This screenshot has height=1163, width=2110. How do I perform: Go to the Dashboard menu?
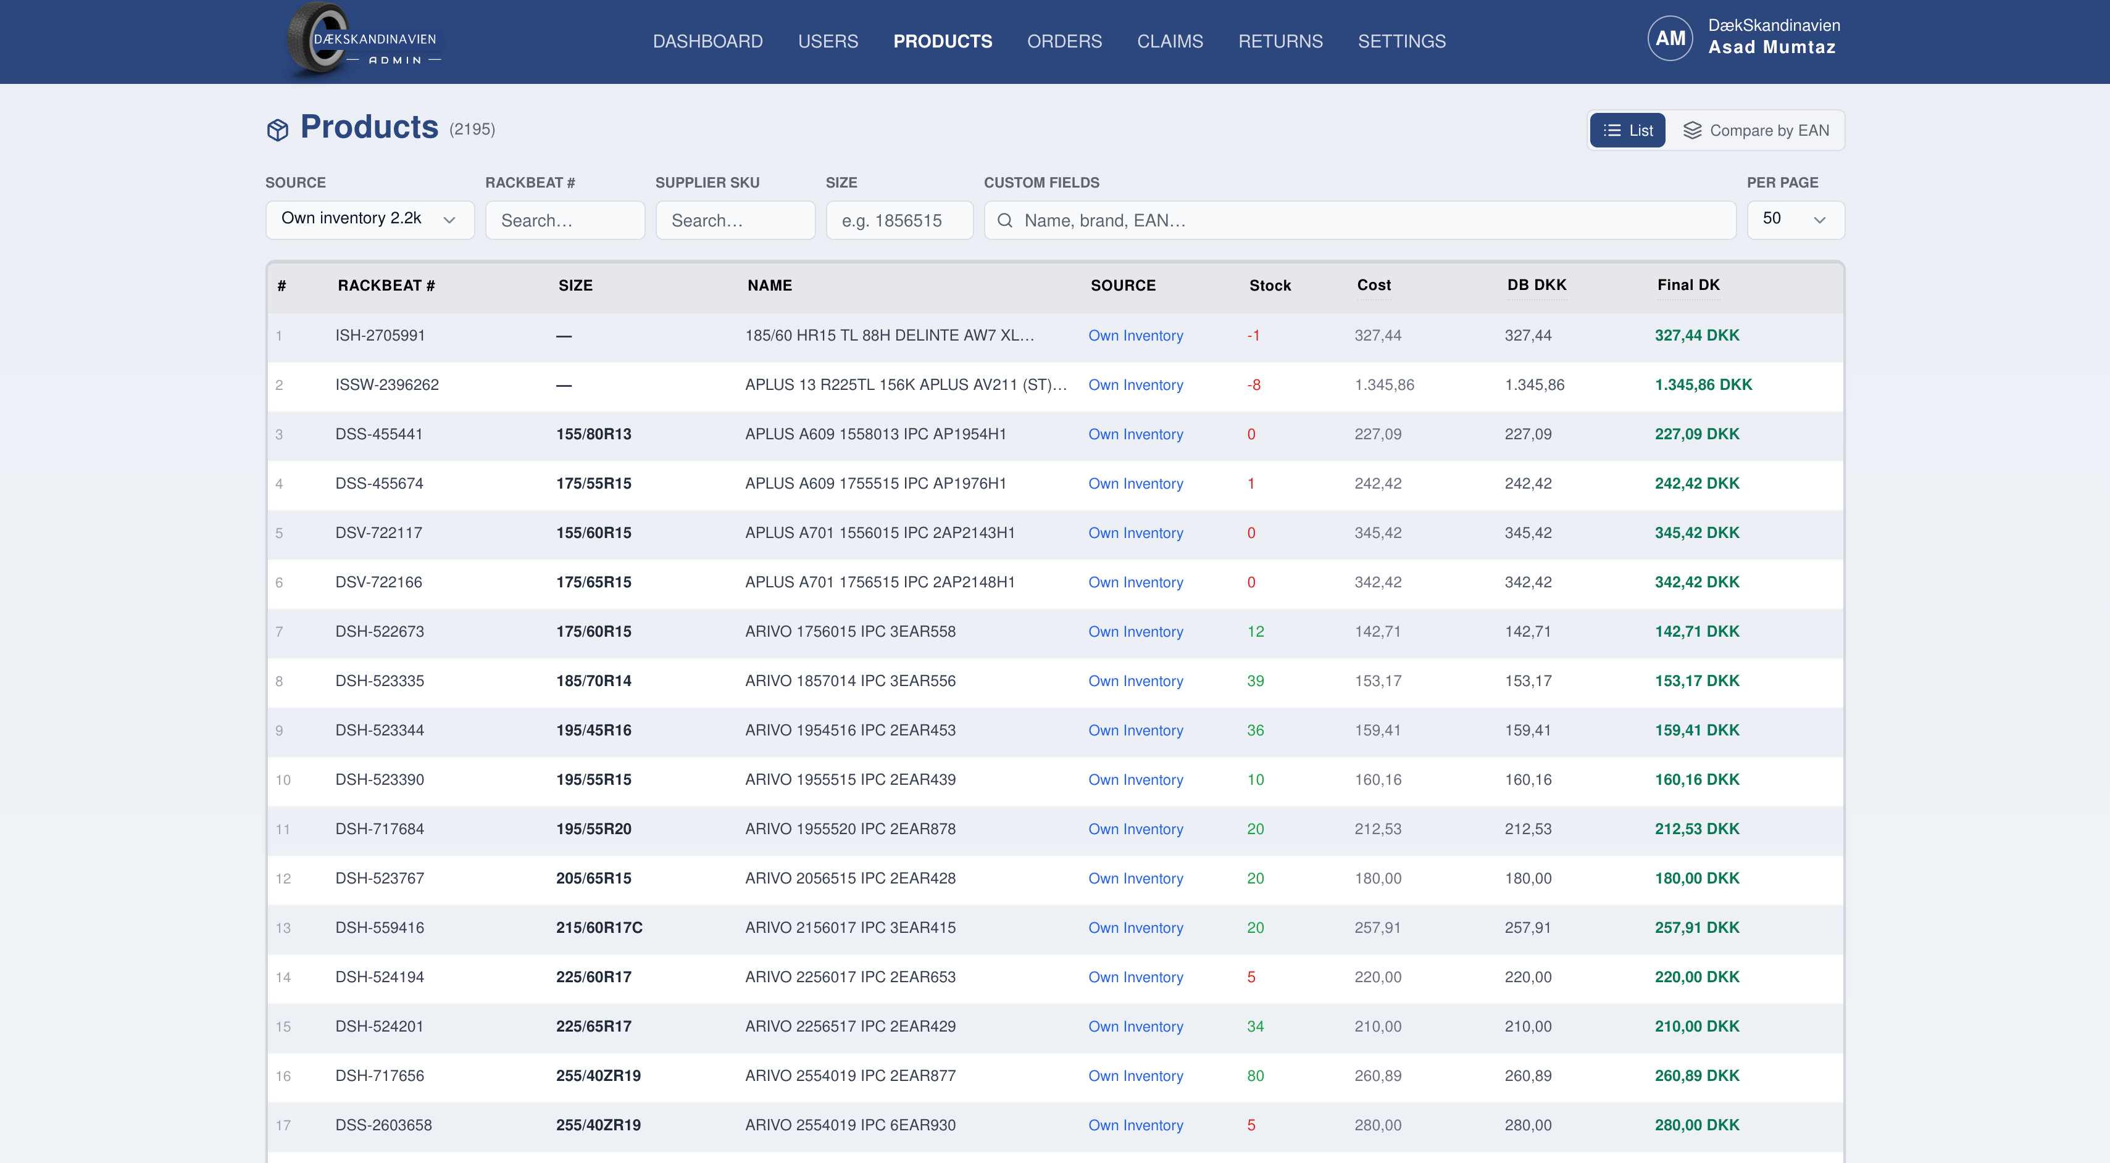[x=707, y=41]
